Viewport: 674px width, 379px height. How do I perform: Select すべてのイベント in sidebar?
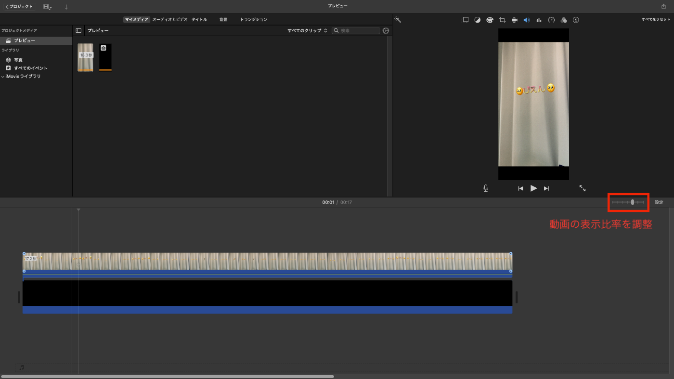click(x=31, y=68)
